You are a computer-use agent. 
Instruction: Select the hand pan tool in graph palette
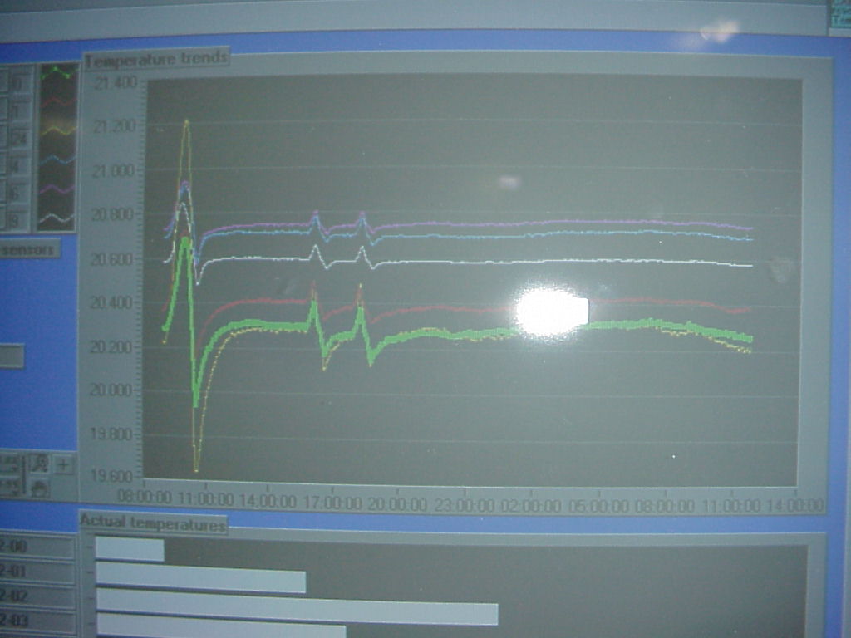tap(40, 487)
